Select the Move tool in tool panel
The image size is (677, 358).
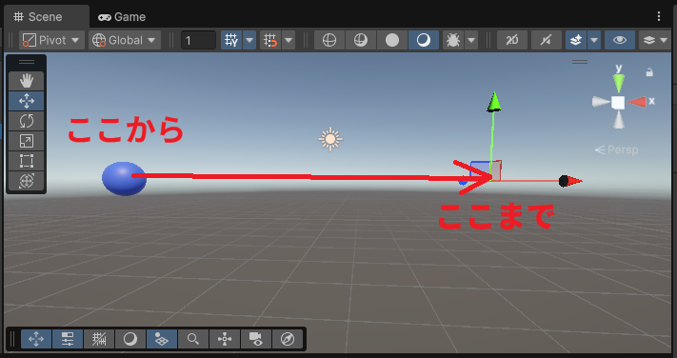pos(27,101)
